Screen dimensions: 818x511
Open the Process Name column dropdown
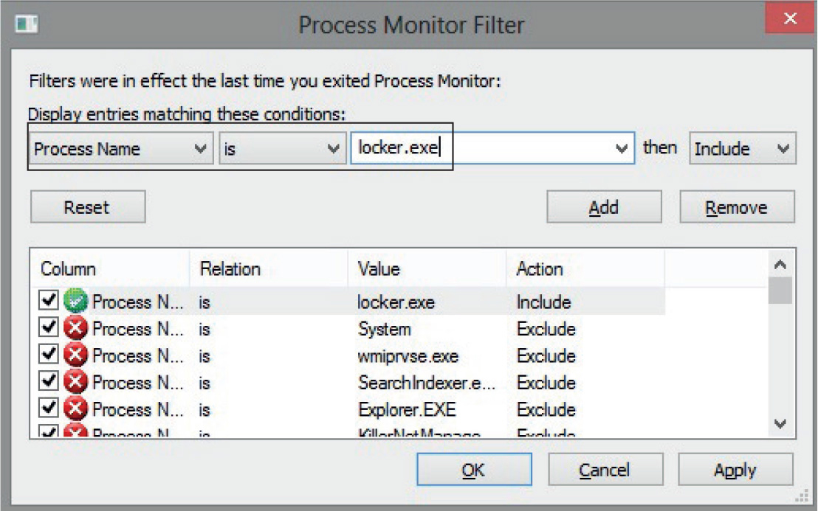[x=121, y=149]
